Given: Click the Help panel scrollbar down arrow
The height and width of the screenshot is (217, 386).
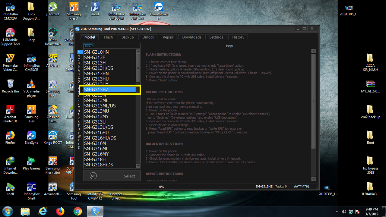Looking at the screenshot, I should point(313,179).
